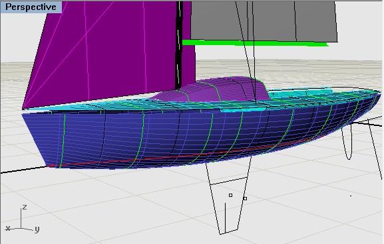Select the gray jib sail surface

pos(264,21)
